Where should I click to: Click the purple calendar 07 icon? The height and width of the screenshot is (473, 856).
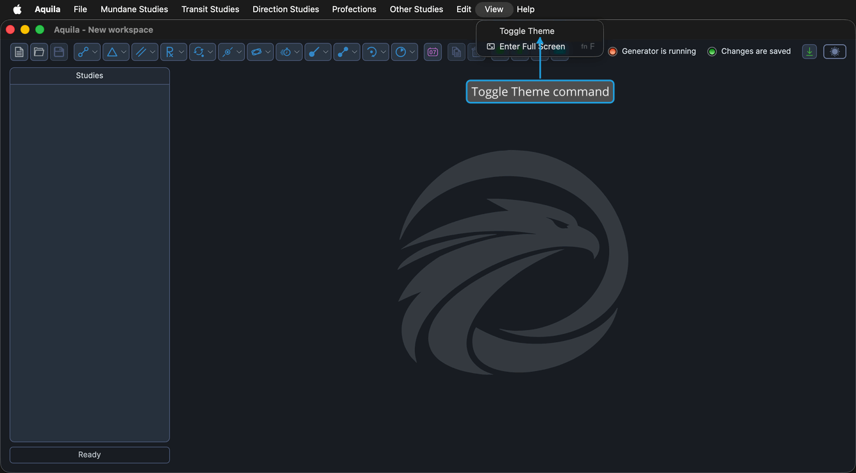pyautogui.click(x=433, y=52)
